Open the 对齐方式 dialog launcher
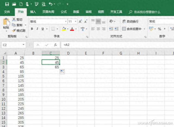Image resolution: width=174 pixels, height=127 pixels. pos(145,37)
